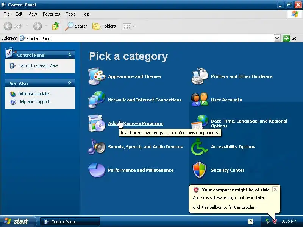Collapse the Control Panel sidebar section
Screen dimensions: 303x227
coord(70,55)
